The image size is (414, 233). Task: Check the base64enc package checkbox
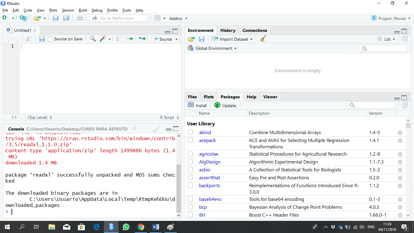[x=190, y=199]
